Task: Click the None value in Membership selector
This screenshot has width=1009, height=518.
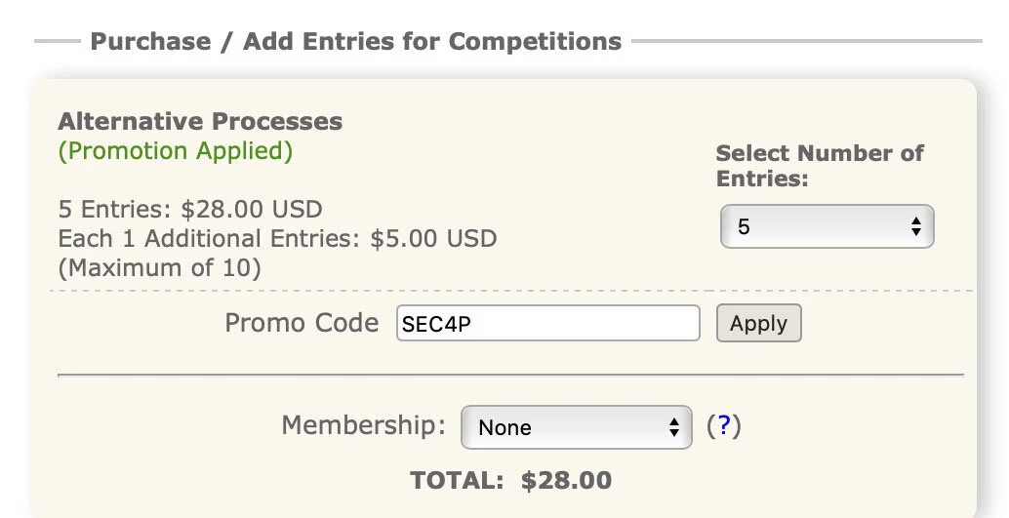Action: click(x=505, y=428)
